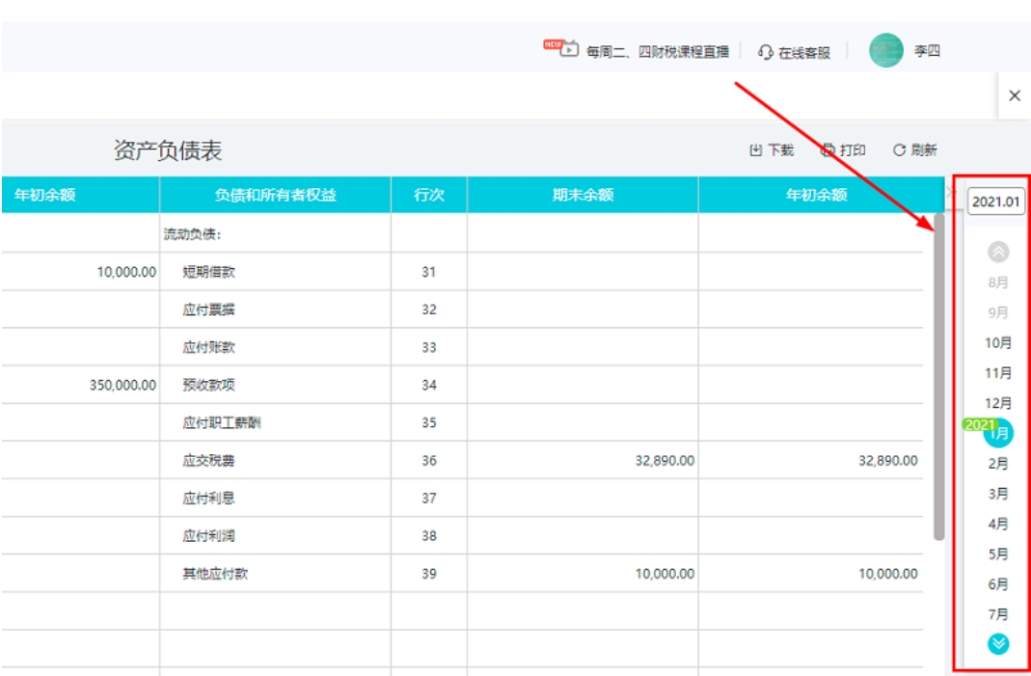Click the vertical table scrollbar thumb
This screenshot has width=1031, height=676.
[x=939, y=377]
